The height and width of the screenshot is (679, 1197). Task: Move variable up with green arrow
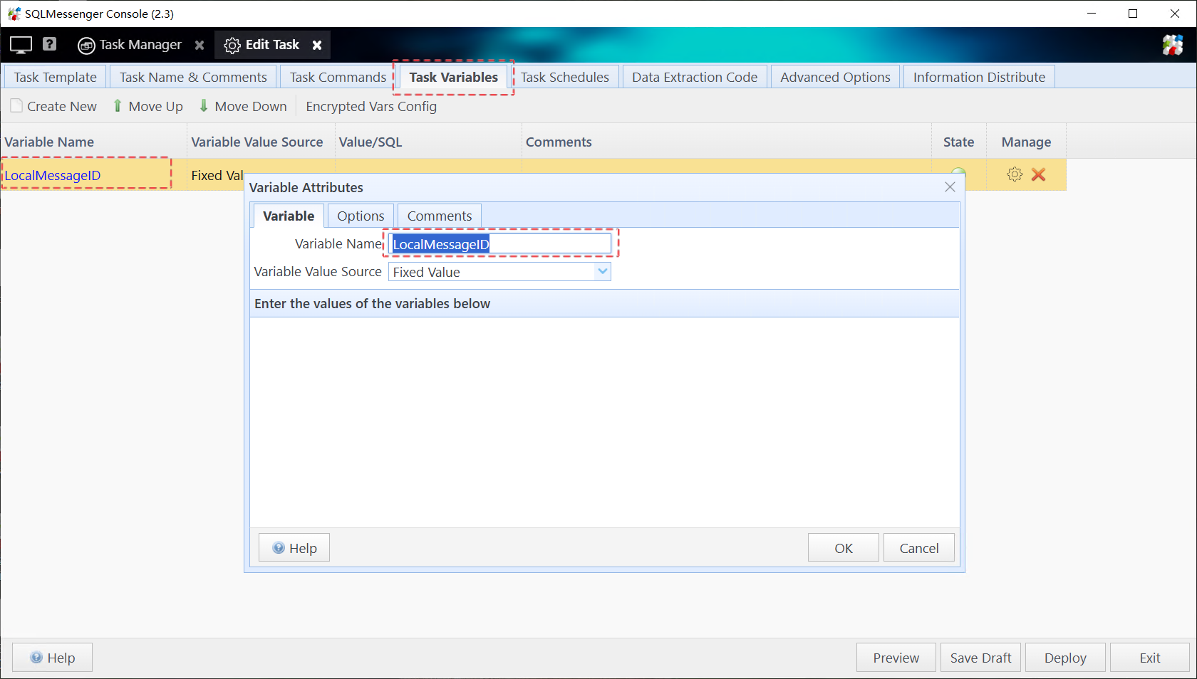[x=148, y=106]
